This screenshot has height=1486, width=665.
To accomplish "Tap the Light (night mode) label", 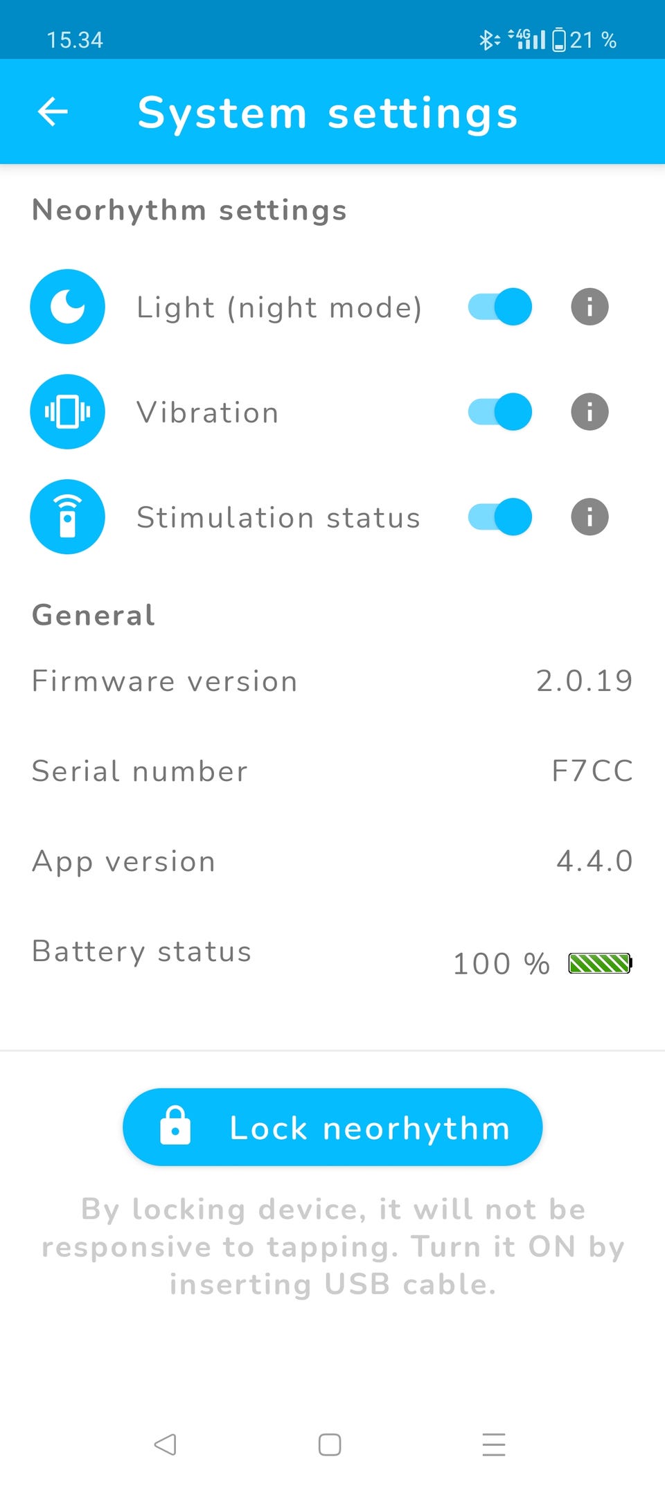I will (279, 307).
